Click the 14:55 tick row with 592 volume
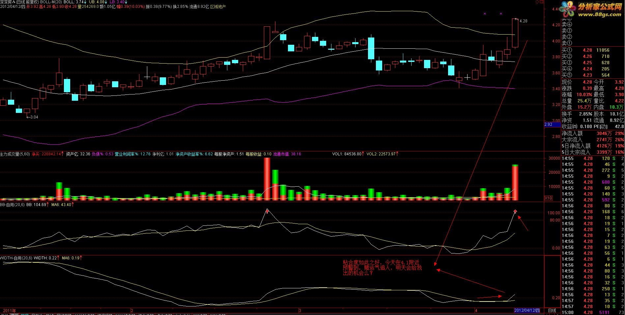The image size is (625, 315). 593,200
